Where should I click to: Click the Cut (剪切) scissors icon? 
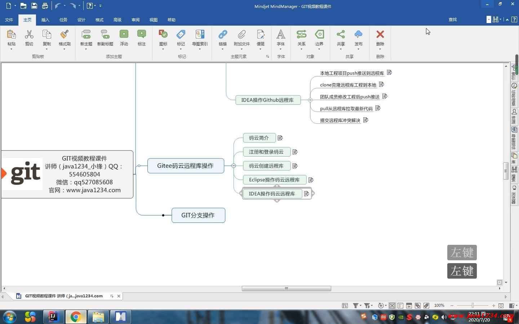pyautogui.click(x=29, y=35)
